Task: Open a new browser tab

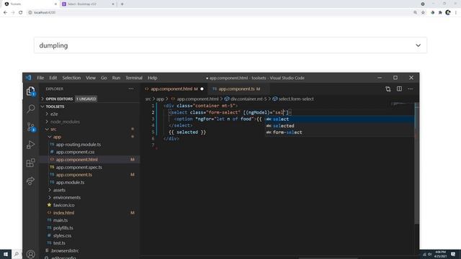Action: click(122, 4)
